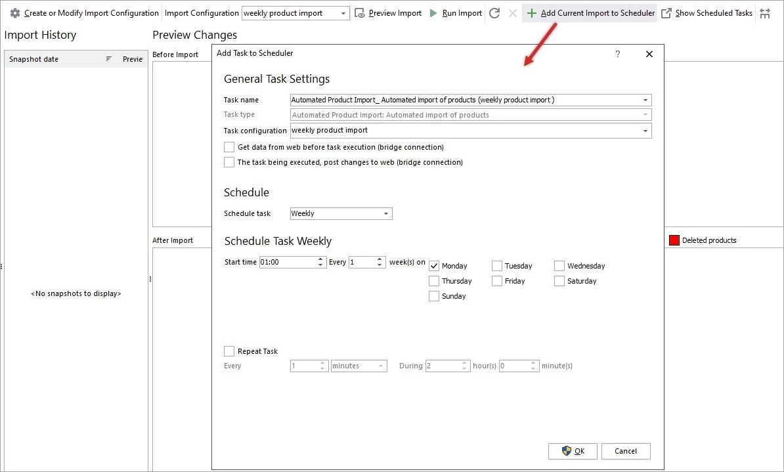Image resolution: width=784 pixels, height=472 pixels.
Task: Click Add Current Import to Scheduler
Action: pos(589,12)
